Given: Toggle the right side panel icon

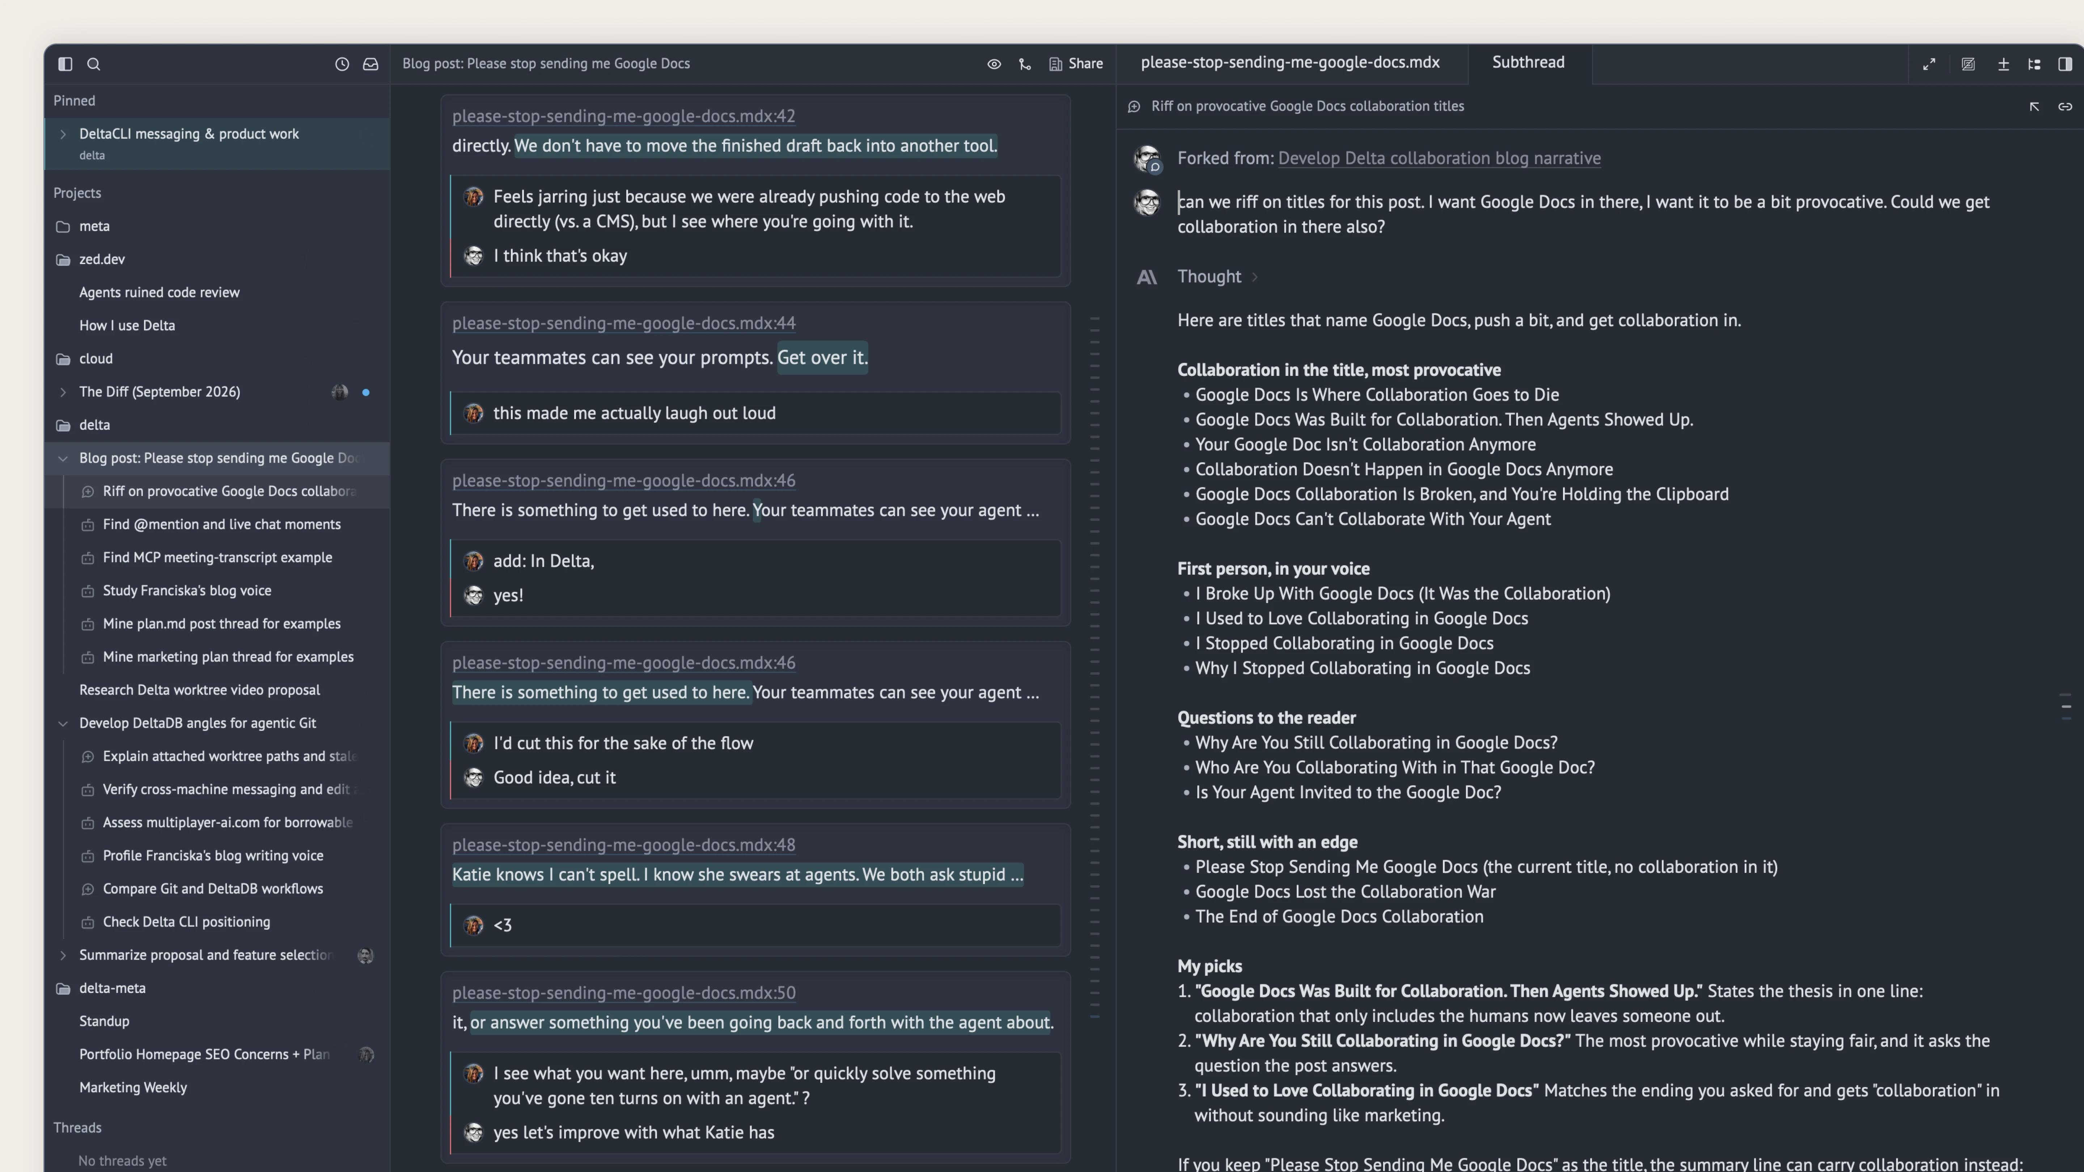Looking at the screenshot, I should click(2066, 64).
